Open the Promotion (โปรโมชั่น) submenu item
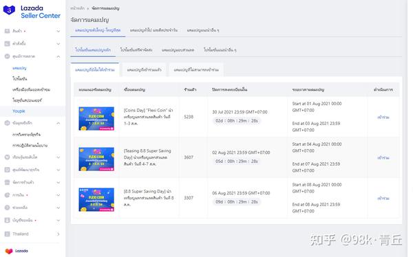The height and width of the screenshot is (257, 413). click(20, 78)
